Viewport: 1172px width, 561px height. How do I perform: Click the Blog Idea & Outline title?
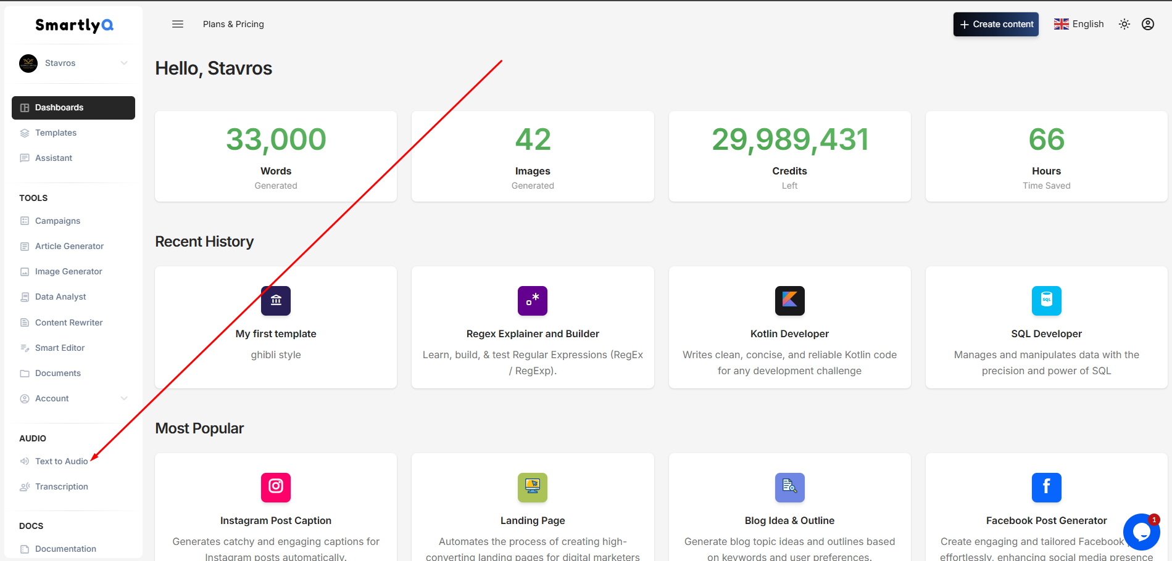pos(790,521)
